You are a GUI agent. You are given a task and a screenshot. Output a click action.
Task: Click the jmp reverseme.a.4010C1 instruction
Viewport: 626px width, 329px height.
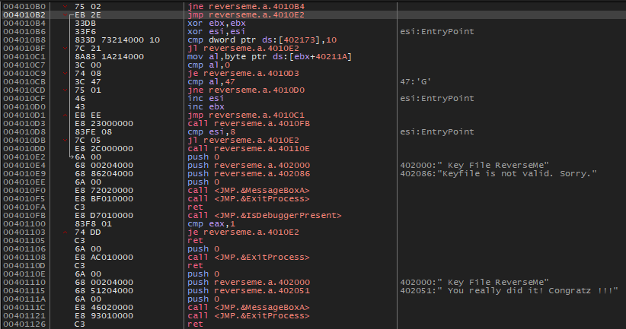click(x=246, y=115)
